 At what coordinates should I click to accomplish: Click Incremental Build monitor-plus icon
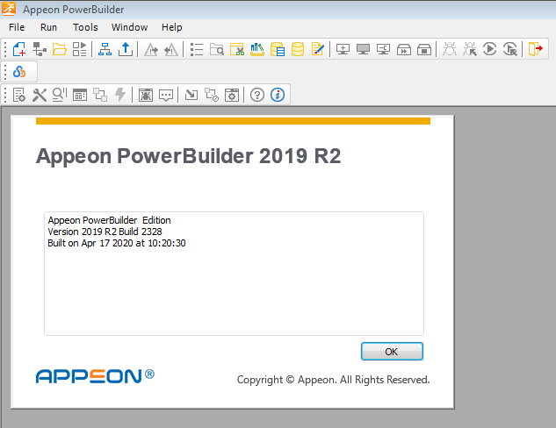click(x=343, y=49)
